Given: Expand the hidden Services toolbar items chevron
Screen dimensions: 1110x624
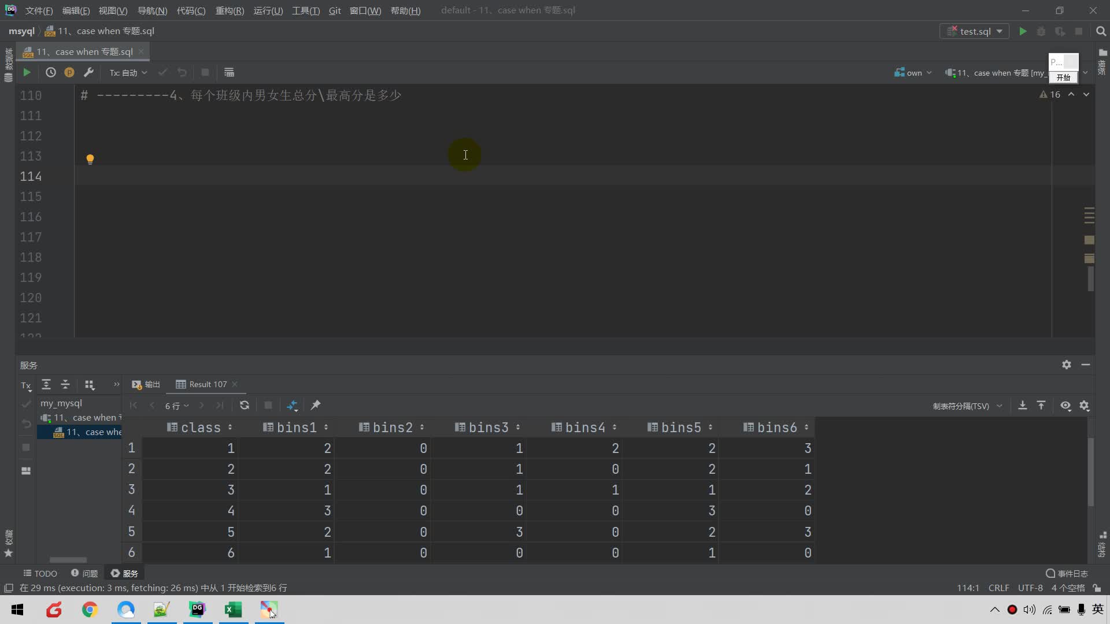Looking at the screenshot, I should point(116,384).
